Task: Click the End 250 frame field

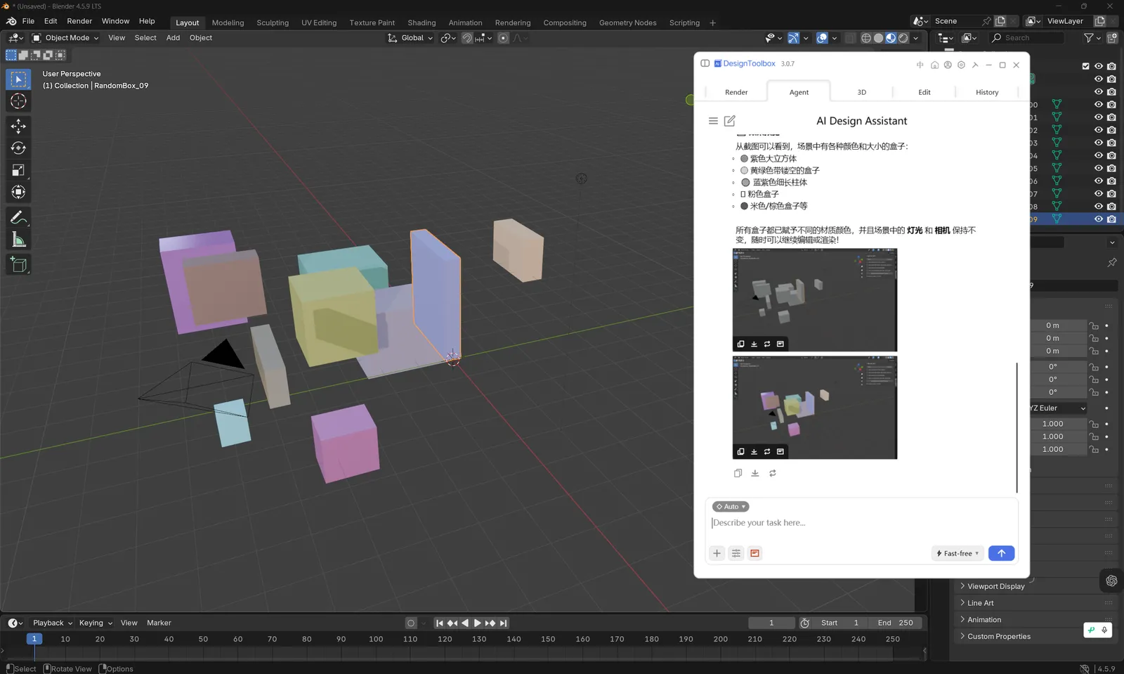Action: 895,623
